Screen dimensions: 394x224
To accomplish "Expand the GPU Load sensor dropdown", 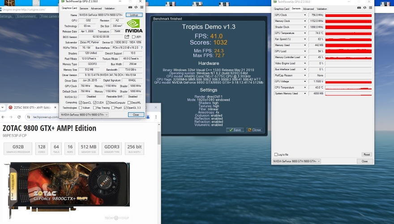I will 305,51.
